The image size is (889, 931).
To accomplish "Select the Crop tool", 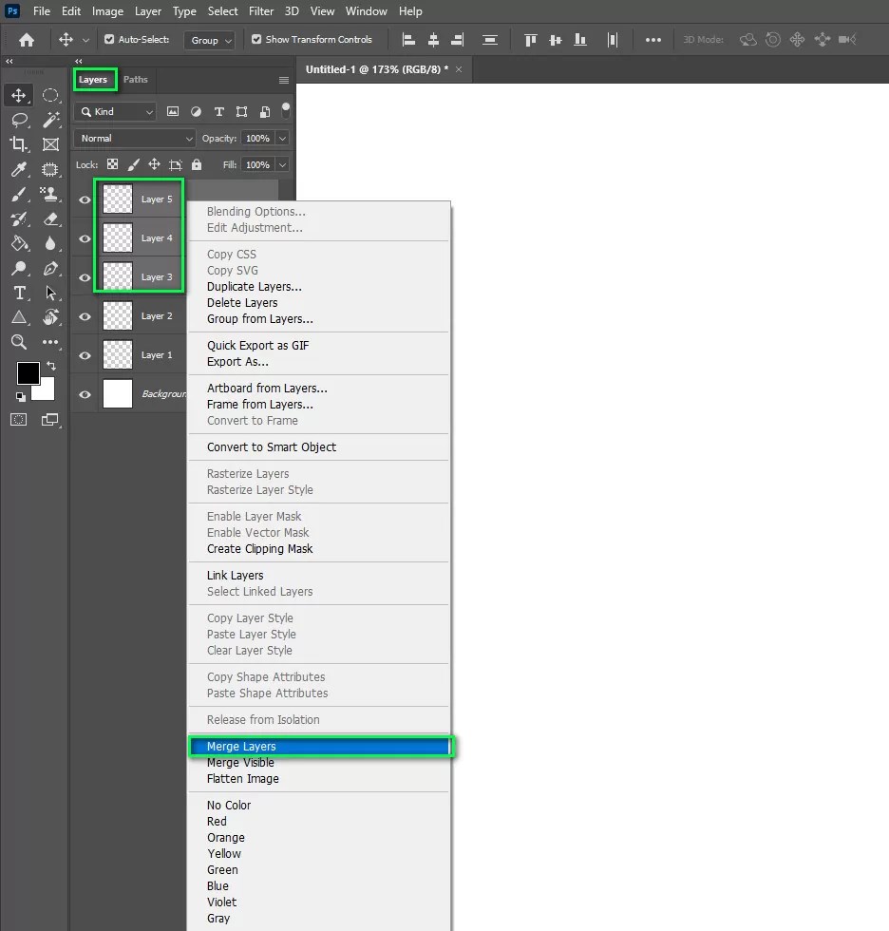I will pyautogui.click(x=19, y=144).
